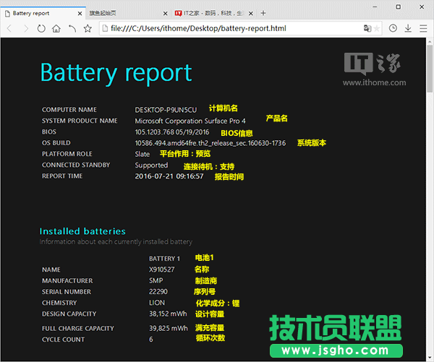Click the chemistry value LION
This screenshot has width=434, height=362.
pyautogui.click(x=157, y=303)
